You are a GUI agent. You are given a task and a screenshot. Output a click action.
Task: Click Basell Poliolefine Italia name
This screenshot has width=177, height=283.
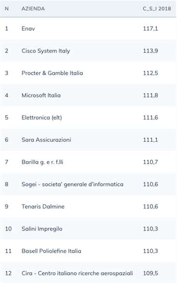pyautogui.click(x=51, y=251)
